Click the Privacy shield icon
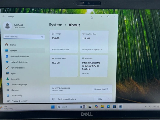This screenshot has width=160, height=120. coord(8,101)
